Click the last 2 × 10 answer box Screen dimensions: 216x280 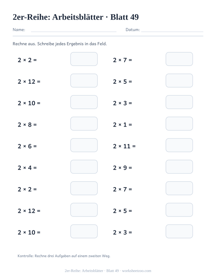pyautogui.click(x=84, y=231)
